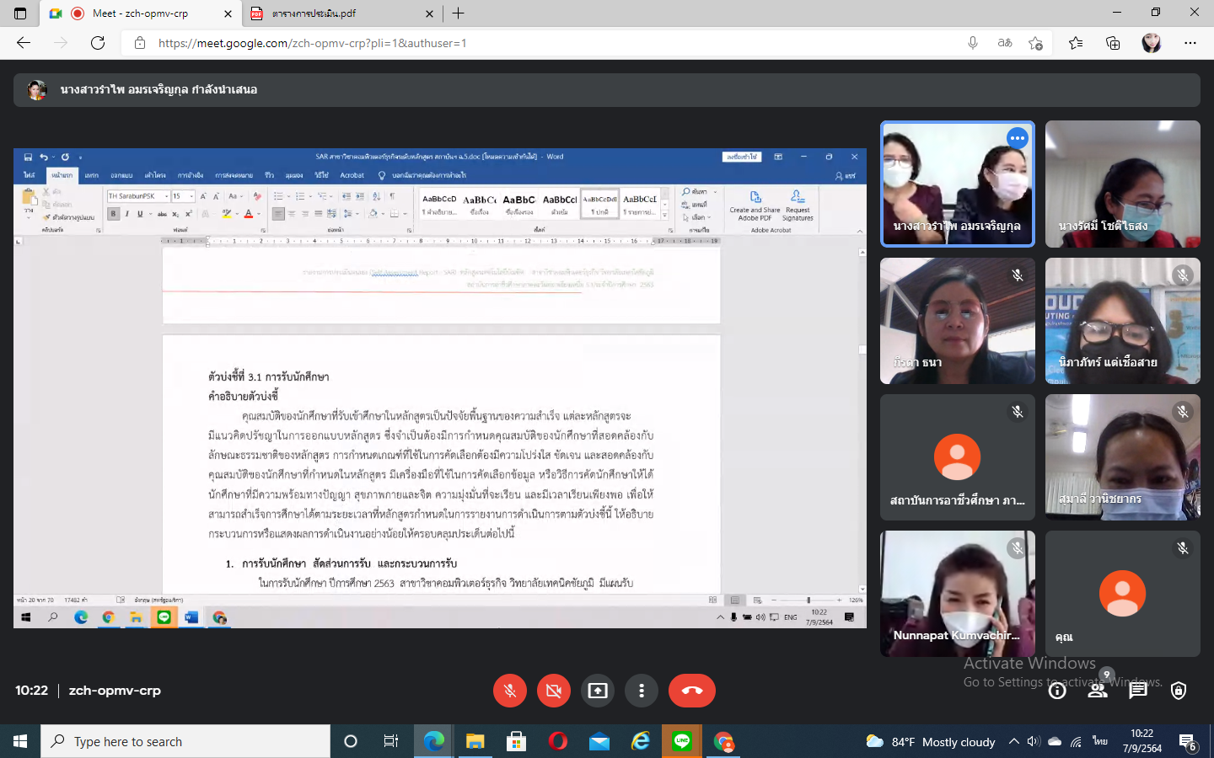Open a new browser tab

point(459,13)
